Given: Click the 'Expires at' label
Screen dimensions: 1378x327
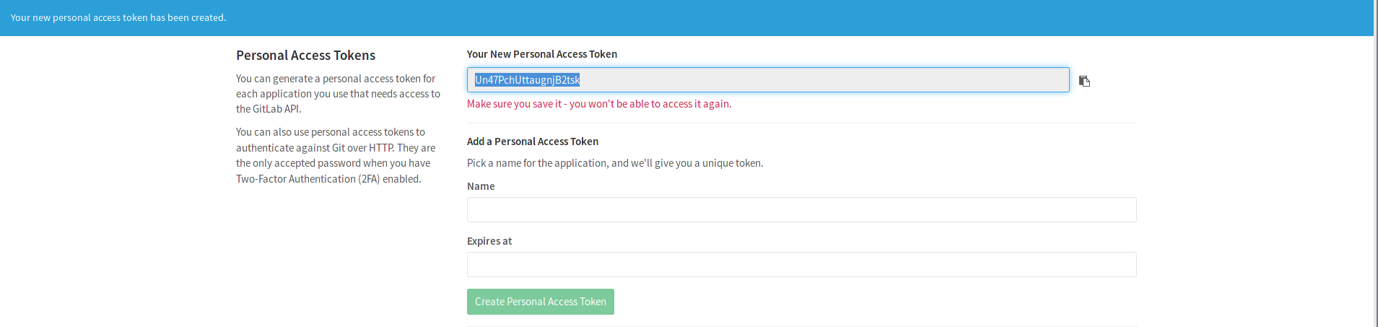Looking at the screenshot, I should tap(489, 241).
